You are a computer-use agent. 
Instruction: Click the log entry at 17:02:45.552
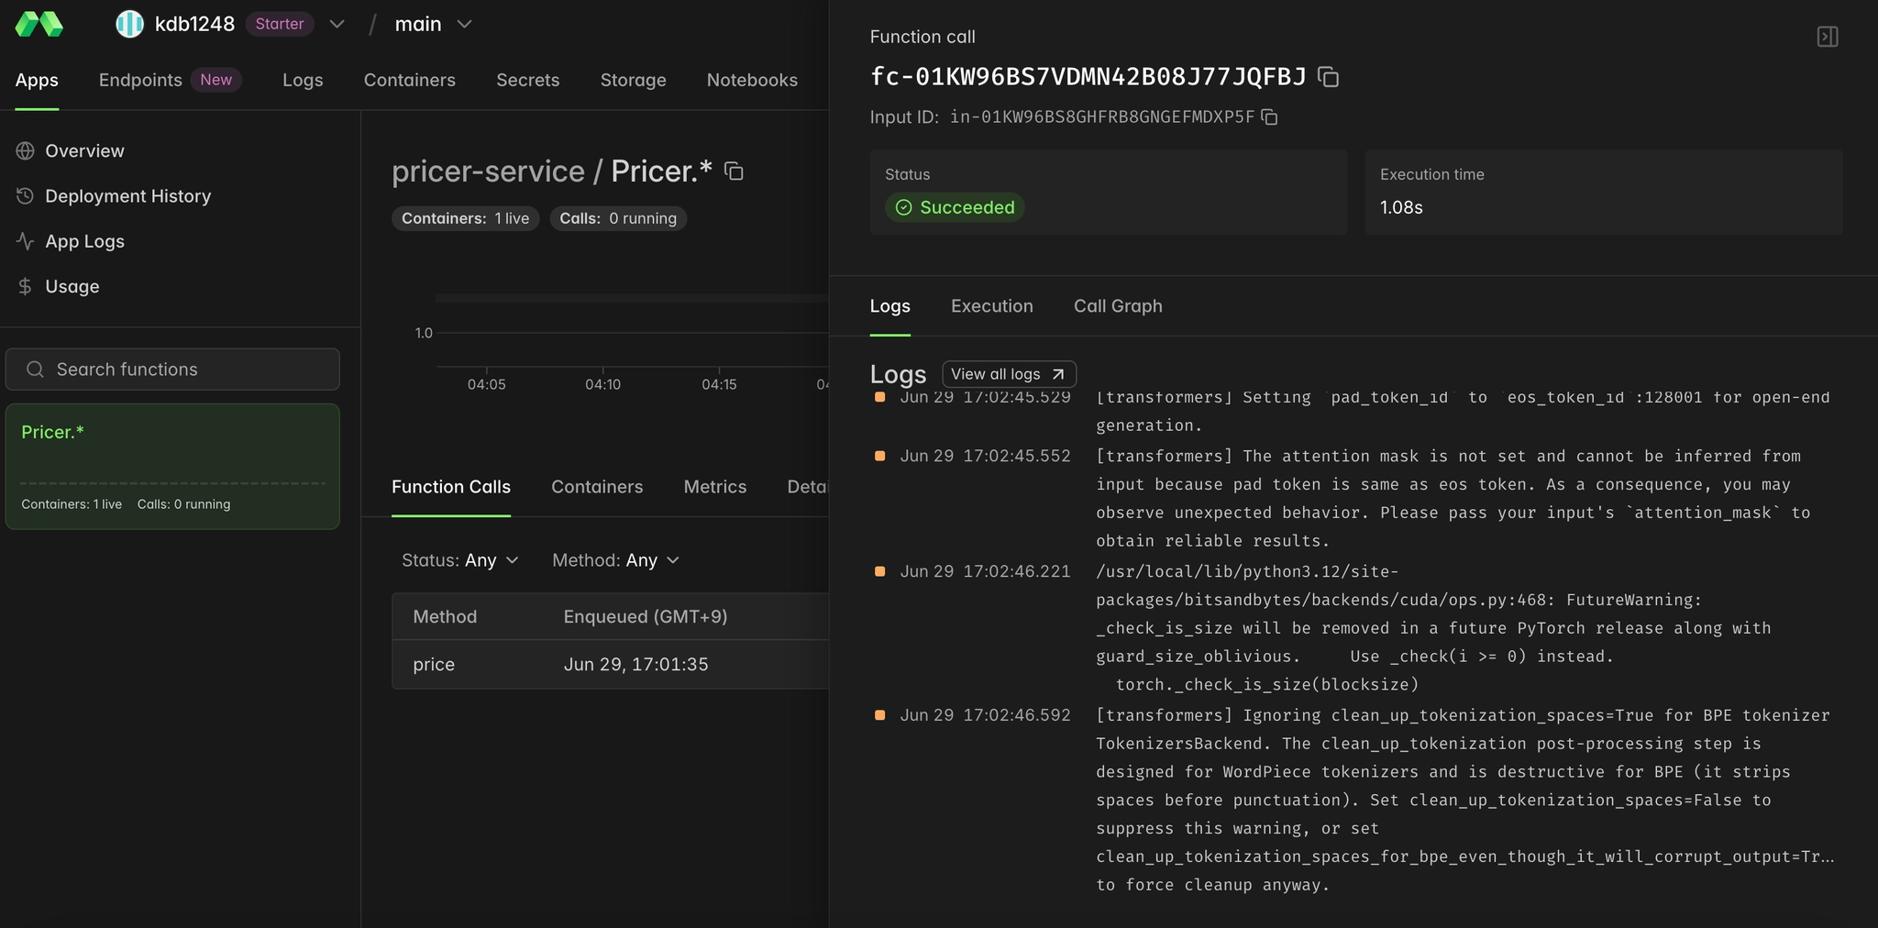click(1353, 499)
